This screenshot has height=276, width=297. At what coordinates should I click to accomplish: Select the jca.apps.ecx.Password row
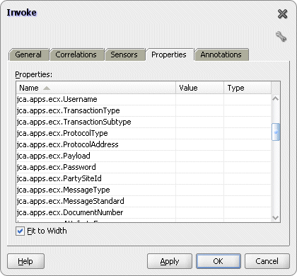144,167
